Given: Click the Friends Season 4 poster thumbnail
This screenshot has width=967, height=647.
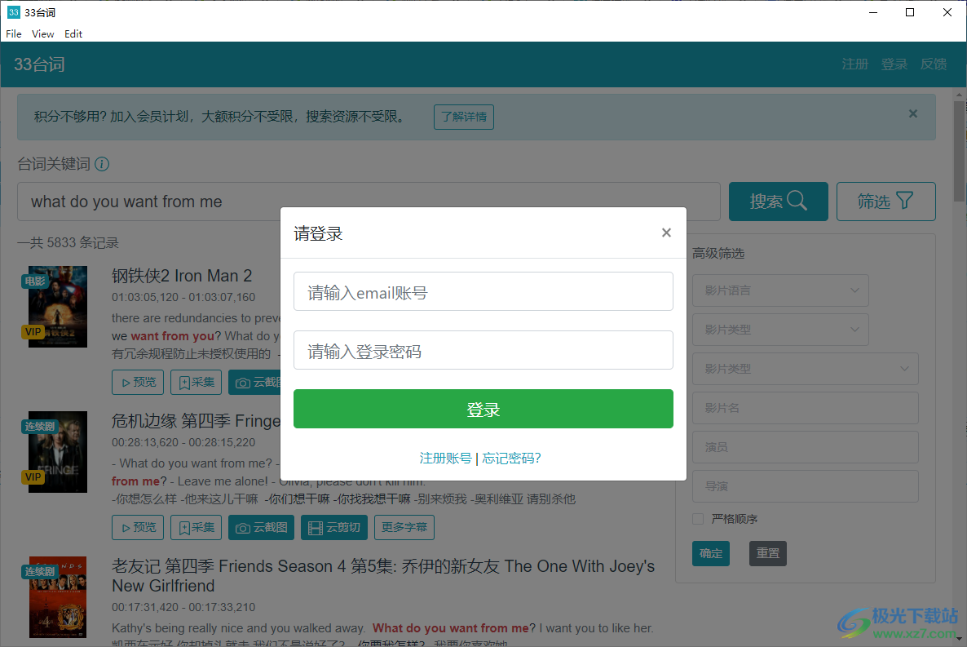Looking at the screenshot, I should [57, 597].
